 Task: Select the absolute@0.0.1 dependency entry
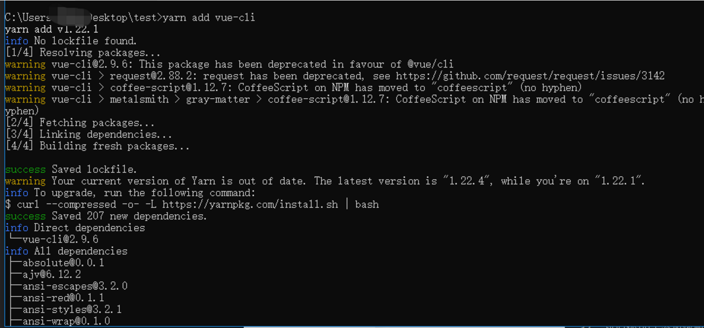coord(63,263)
